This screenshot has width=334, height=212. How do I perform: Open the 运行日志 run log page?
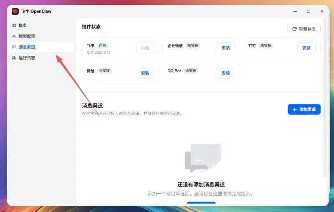tap(42, 58)
